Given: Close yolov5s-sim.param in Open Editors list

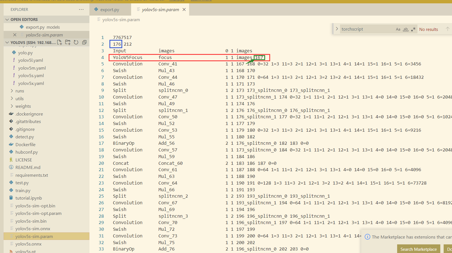Looking at the screenshot, I should (15, 35).
